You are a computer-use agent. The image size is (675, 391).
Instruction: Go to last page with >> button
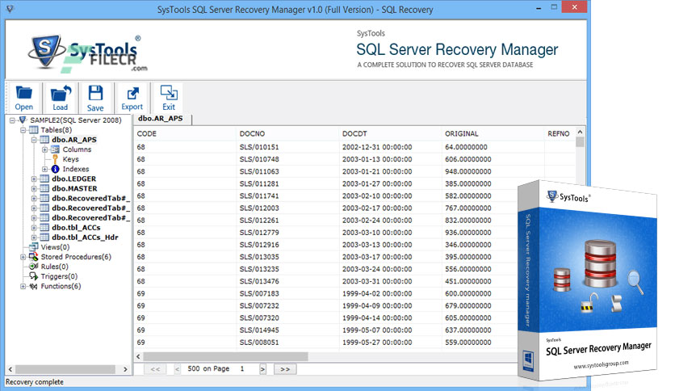click(x=285, y=369)
